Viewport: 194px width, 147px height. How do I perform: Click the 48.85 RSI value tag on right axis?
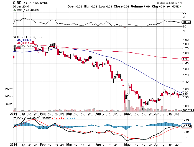coord(186,22)
